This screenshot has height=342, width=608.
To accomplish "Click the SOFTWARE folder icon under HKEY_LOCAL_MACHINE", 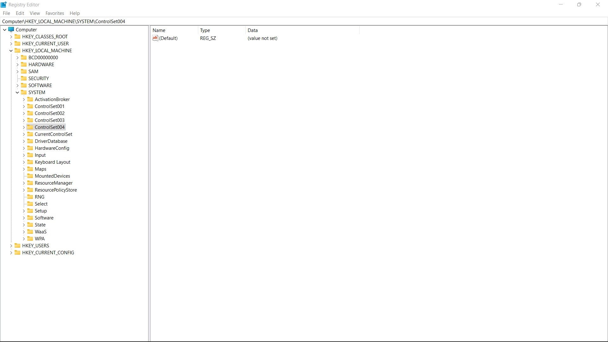I will pyautogui.click(x=24, y=85).
